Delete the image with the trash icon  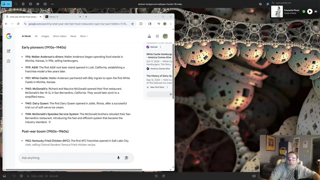coord(23,4)
